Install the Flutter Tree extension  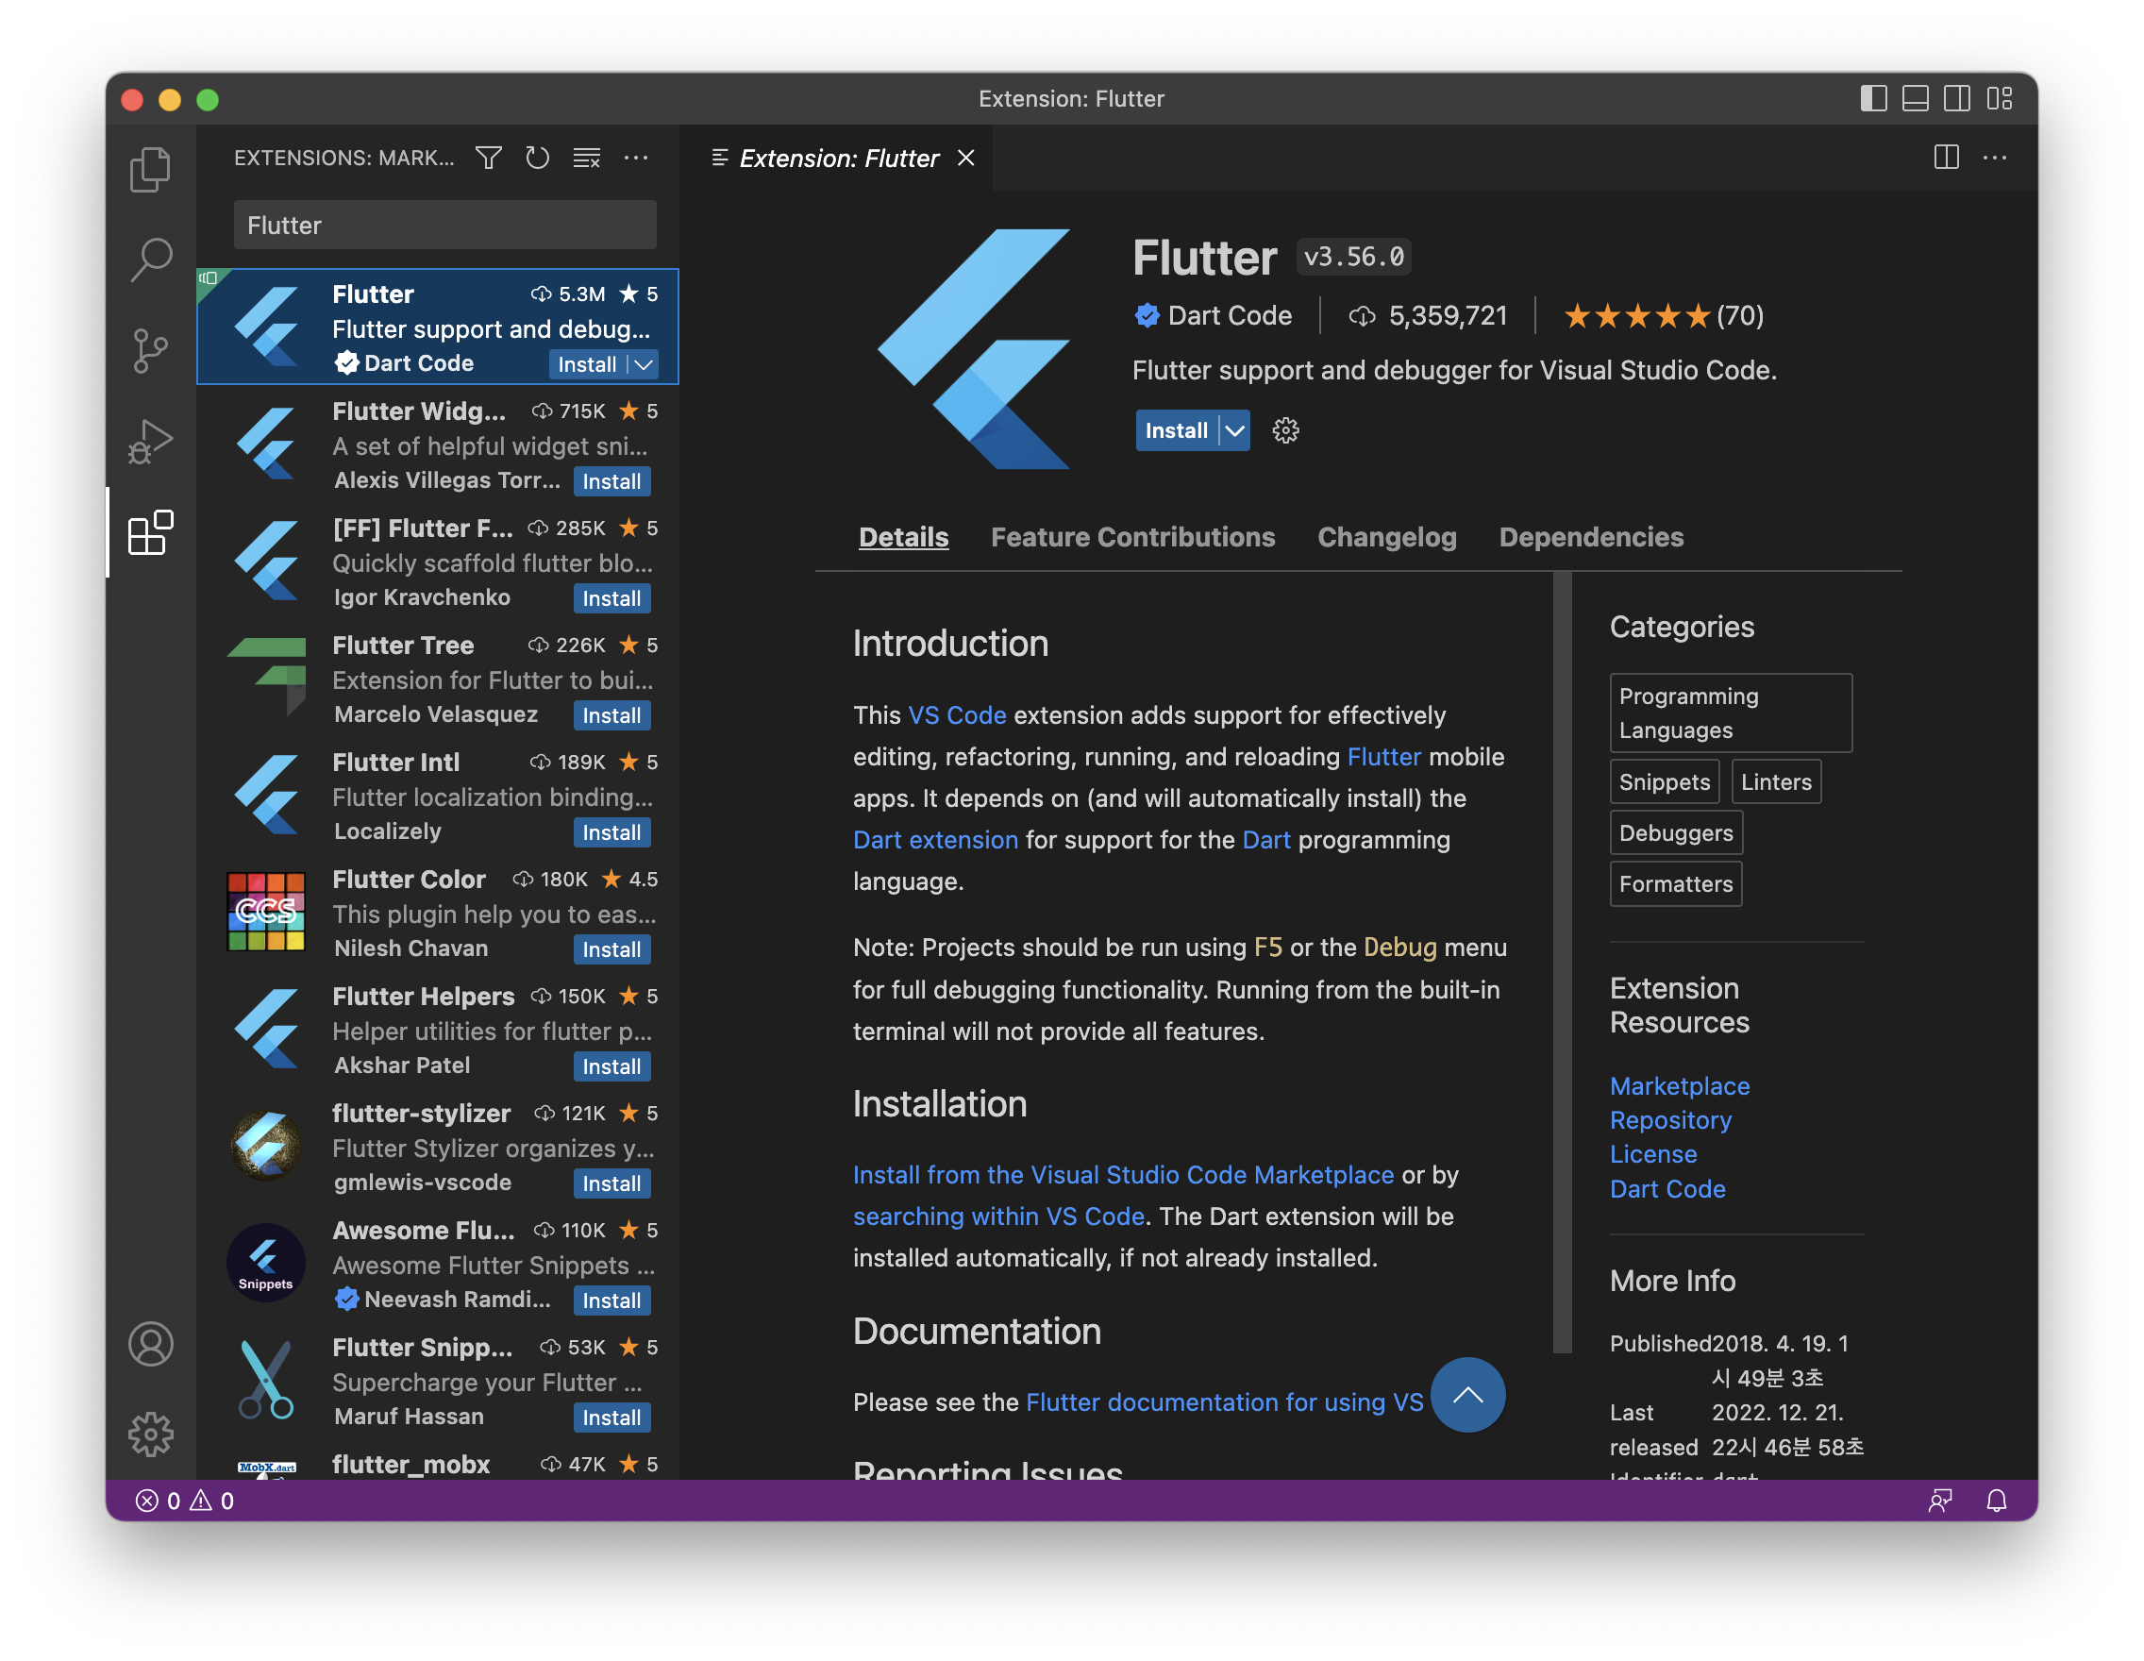[x=611, y=715]
